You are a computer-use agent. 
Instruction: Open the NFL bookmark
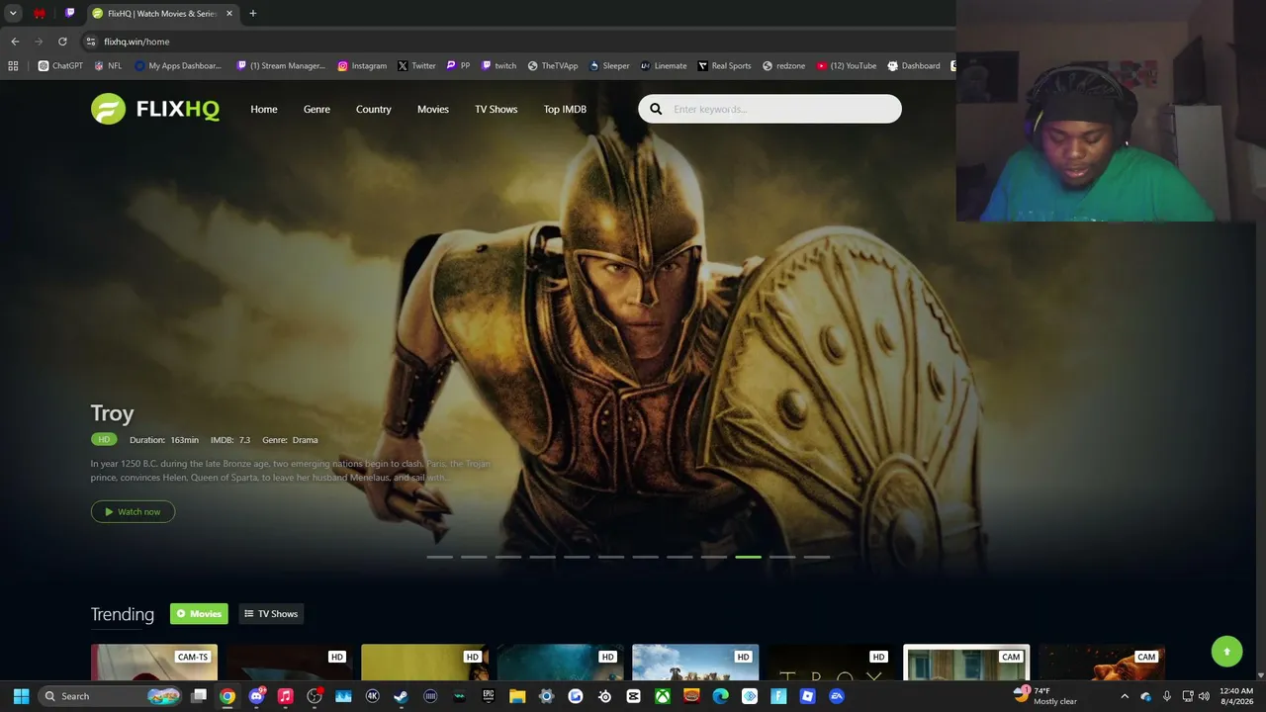click(x=108, y=66)
